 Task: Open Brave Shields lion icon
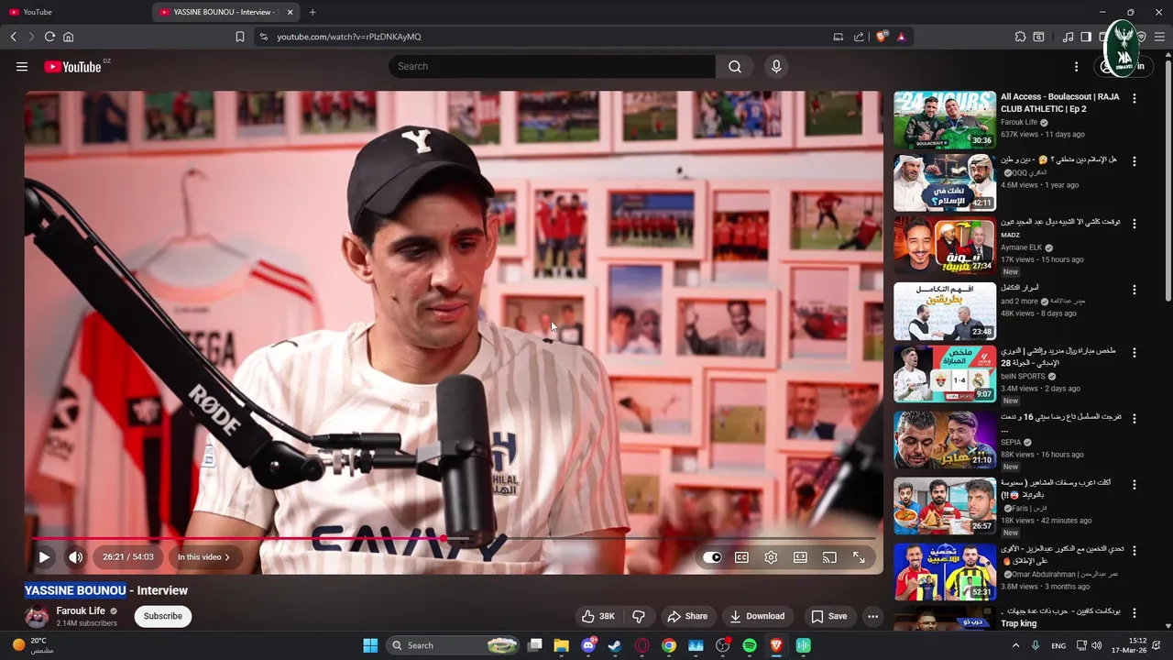click(x=882, y=37)
